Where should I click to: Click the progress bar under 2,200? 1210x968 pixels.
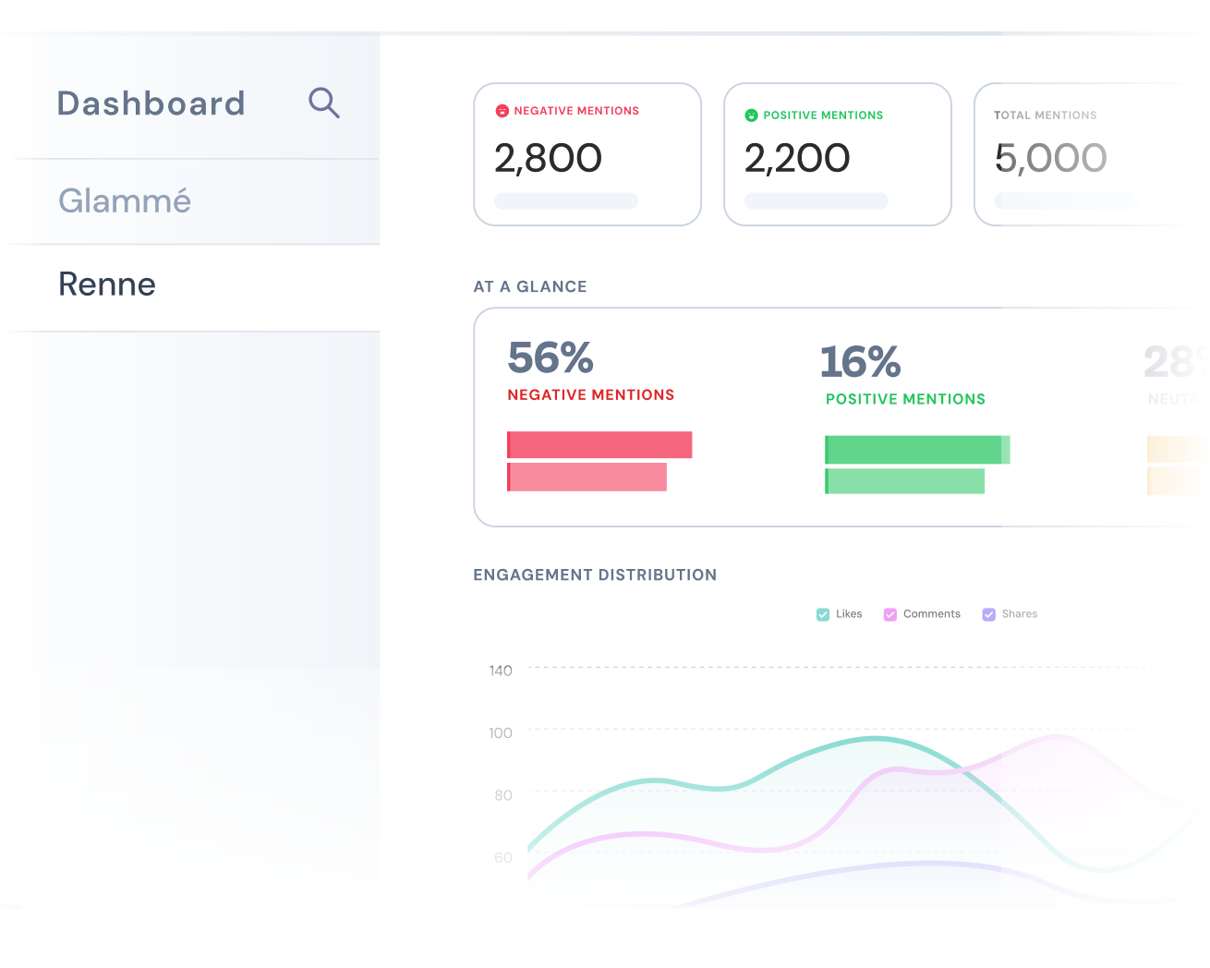[x=817, y=200]
